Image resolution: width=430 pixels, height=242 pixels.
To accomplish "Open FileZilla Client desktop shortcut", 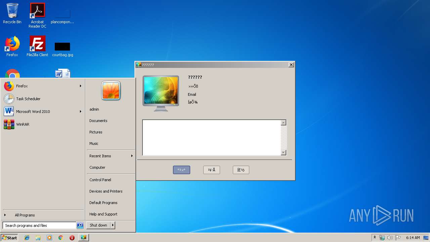I will click(37, 46).
